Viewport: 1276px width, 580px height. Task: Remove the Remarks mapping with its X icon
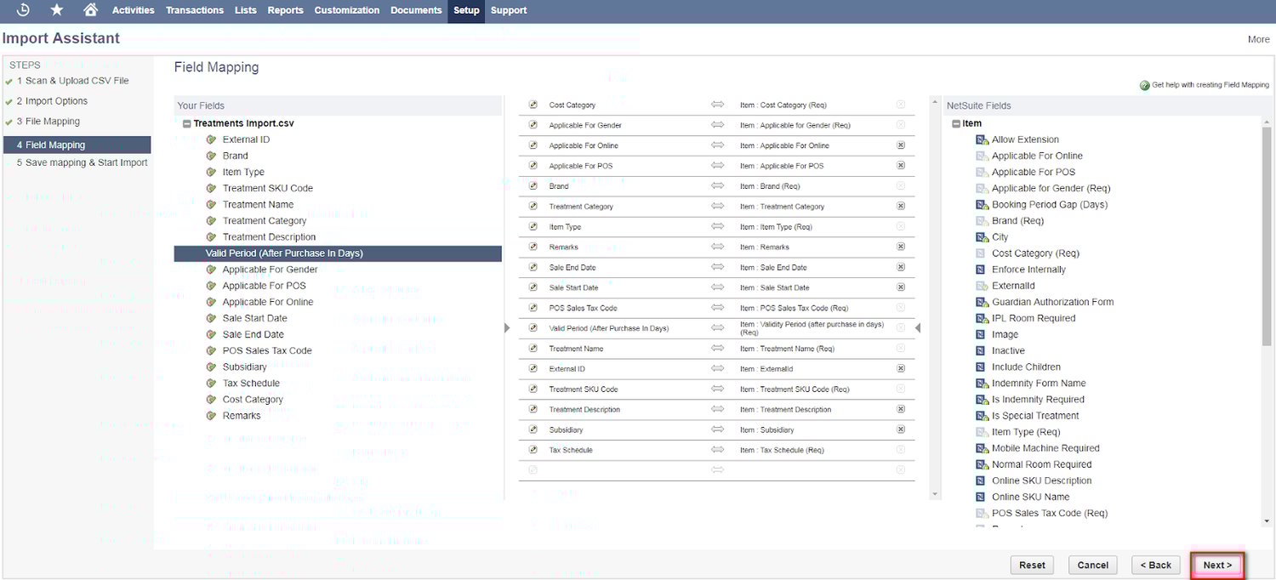(x=901, y=247)
